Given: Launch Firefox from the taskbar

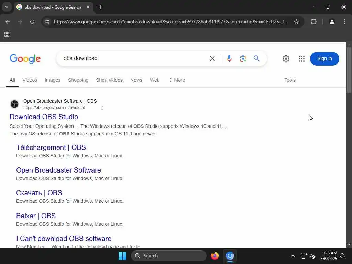Looking at the screenshot, I should click(214, 256).
